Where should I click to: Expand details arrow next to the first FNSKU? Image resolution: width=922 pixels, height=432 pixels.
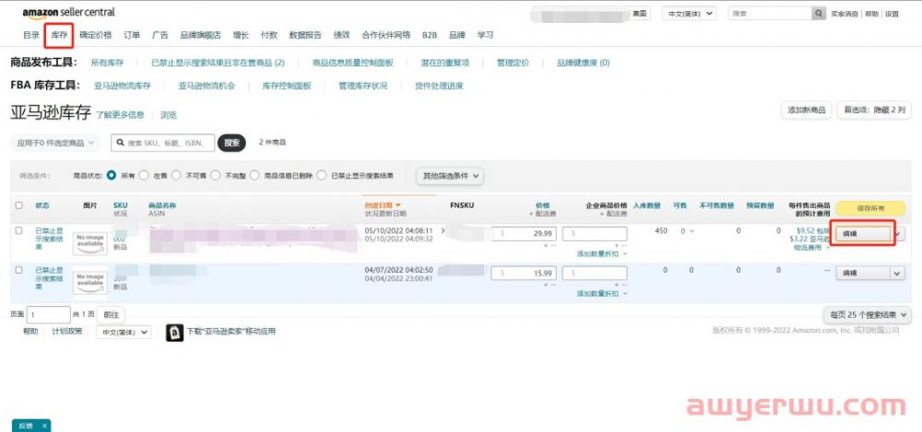tap(443, 231)
